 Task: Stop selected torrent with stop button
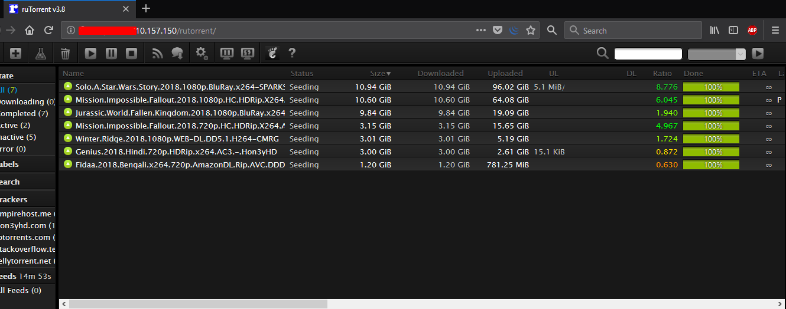(x=132, y=54)
